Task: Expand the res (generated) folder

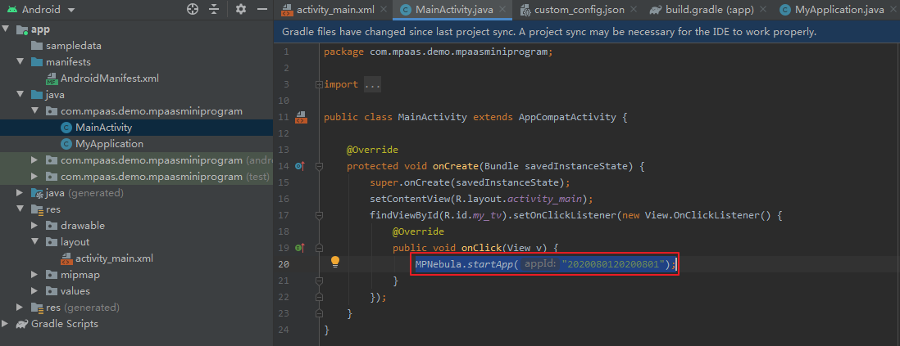Action: point(20,308)
